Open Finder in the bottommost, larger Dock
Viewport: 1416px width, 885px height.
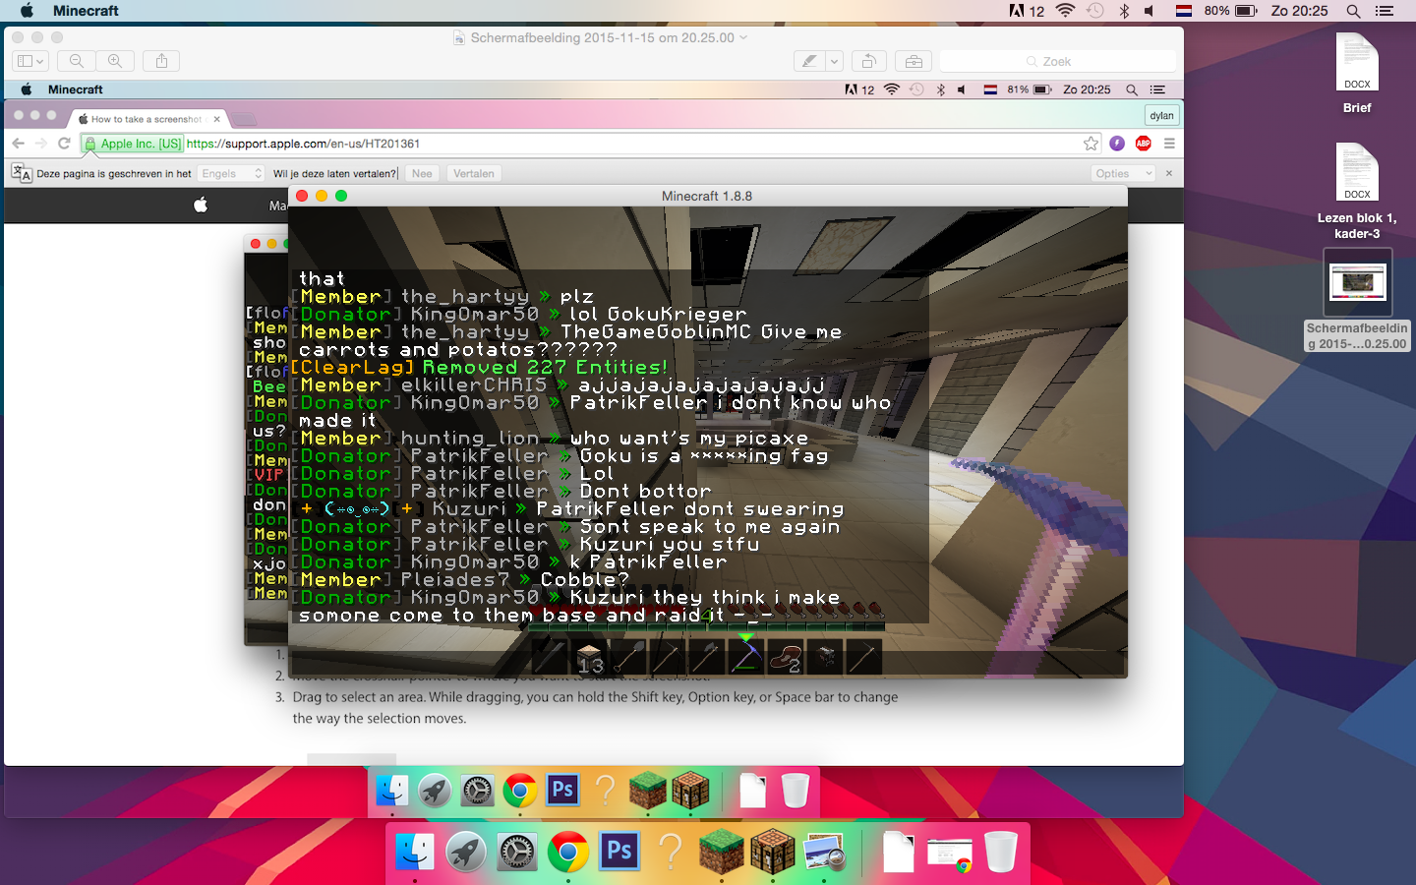415,852
